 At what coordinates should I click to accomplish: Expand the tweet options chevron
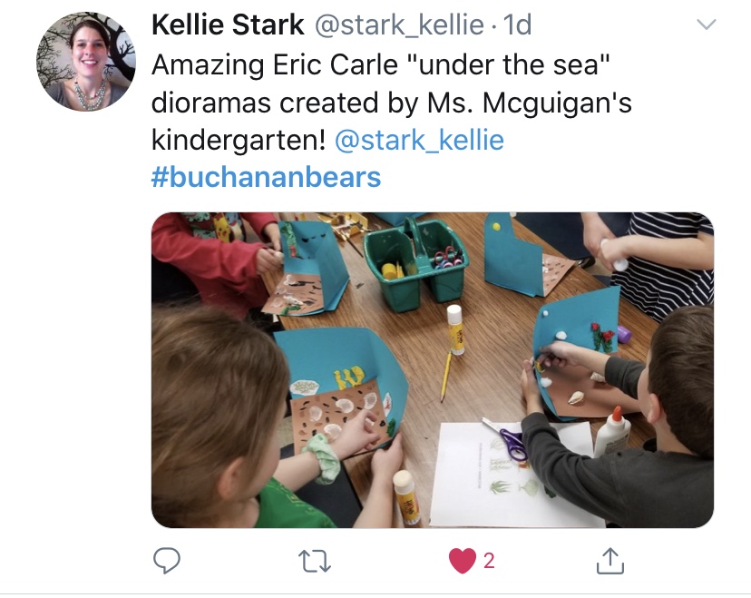coord(706,25)
